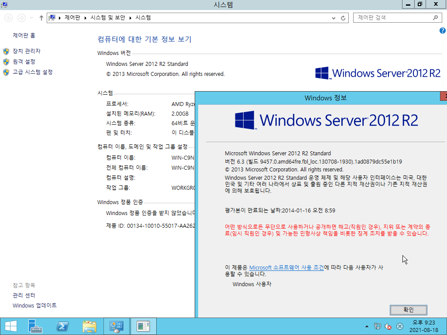Click the address bar computer icon

[52, 17]
